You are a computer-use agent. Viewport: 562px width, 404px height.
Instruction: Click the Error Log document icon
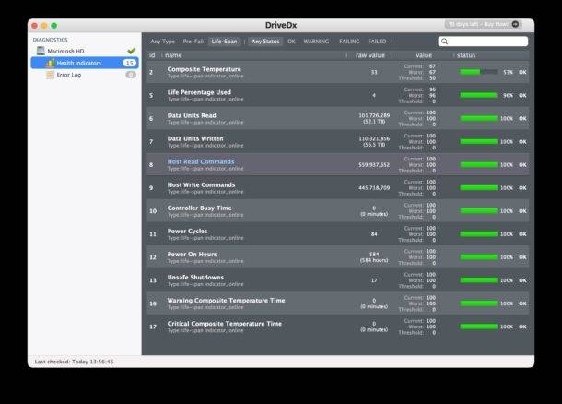pyautogui.click(x=50, y=75)
